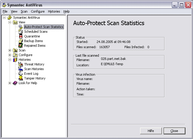
Task: Click the location E:\EMULE-Temp
Action: tap(112, 64)
